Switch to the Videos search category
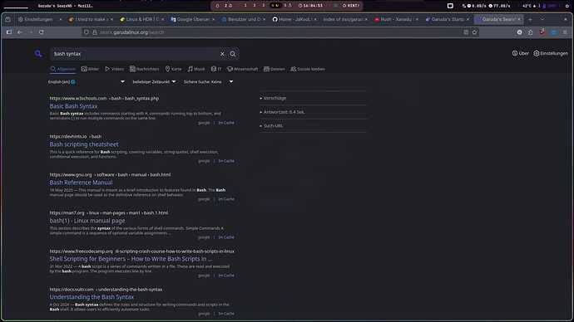The image size is (574, 322). 115,69
